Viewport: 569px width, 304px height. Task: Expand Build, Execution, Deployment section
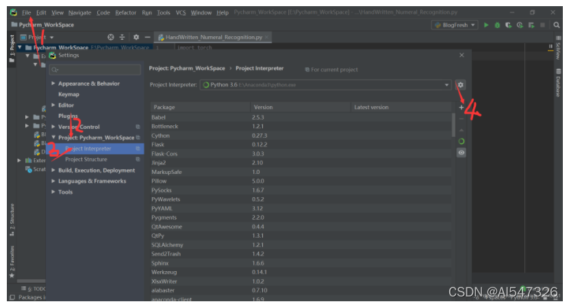click(53, 170)
